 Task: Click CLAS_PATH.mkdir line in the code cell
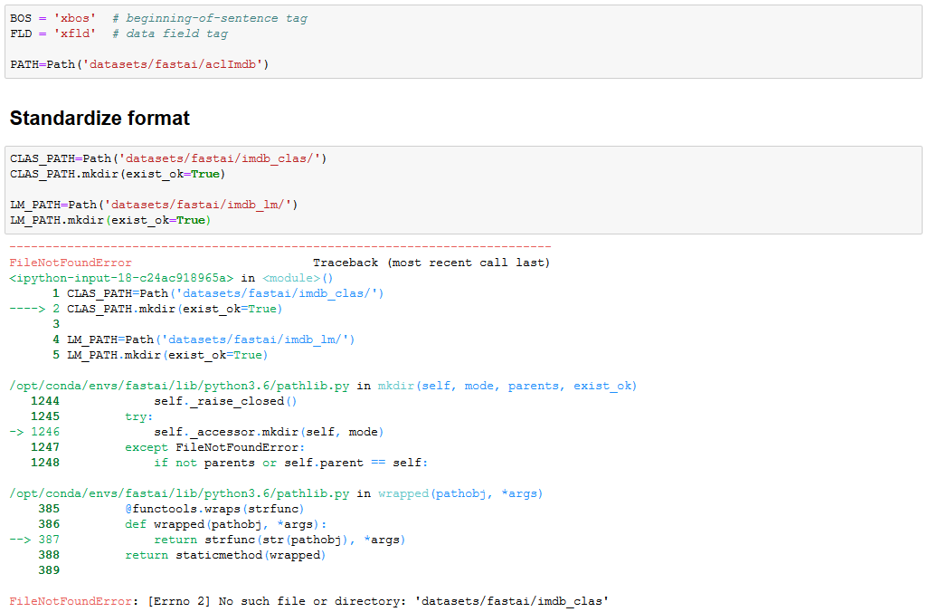tap(118, 174)
